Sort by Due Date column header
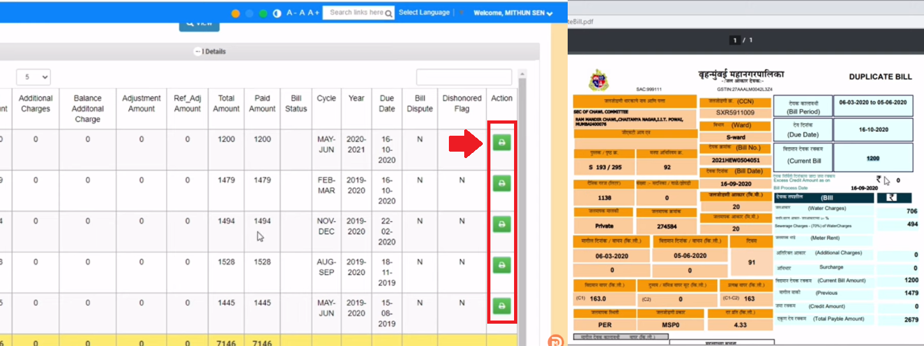This screenshot has height=346, width=924. click(387, 108)
